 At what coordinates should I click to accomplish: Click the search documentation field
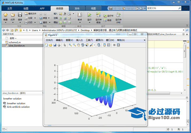[x=162, y=8]
